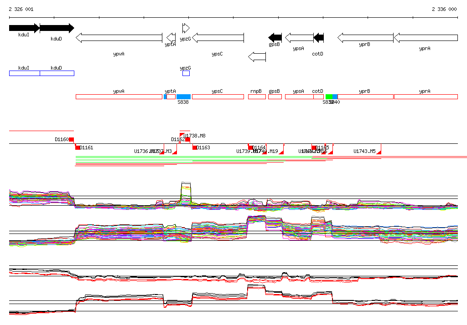
Task: Click the white yprB gene arrow
Action: coord(365,38)
